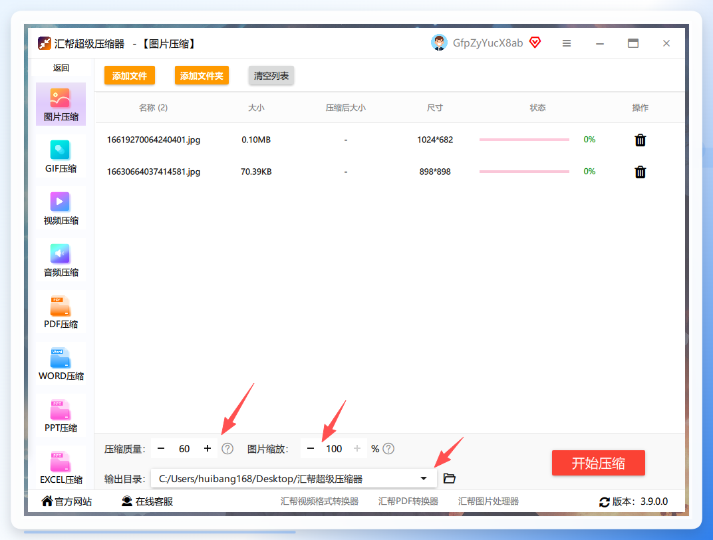Open 在线客服 online support
Screen dimensions: 713x540
pos(148,501)
